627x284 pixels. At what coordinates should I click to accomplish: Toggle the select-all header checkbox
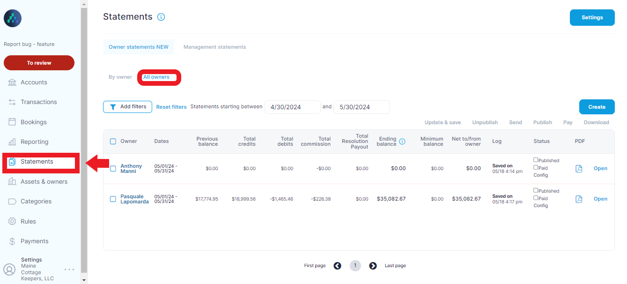[x=113, y=141]
